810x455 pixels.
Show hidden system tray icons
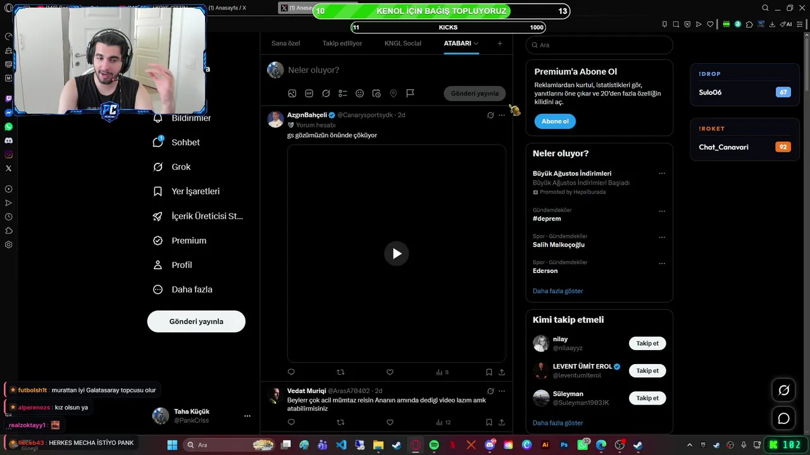(x=690, y=445)
